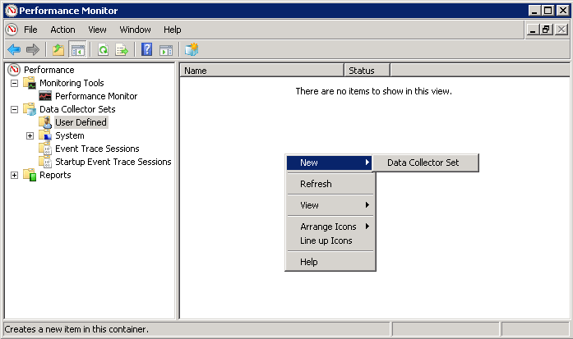Click the Refresh toolbar icon

[x=104, y=49]
